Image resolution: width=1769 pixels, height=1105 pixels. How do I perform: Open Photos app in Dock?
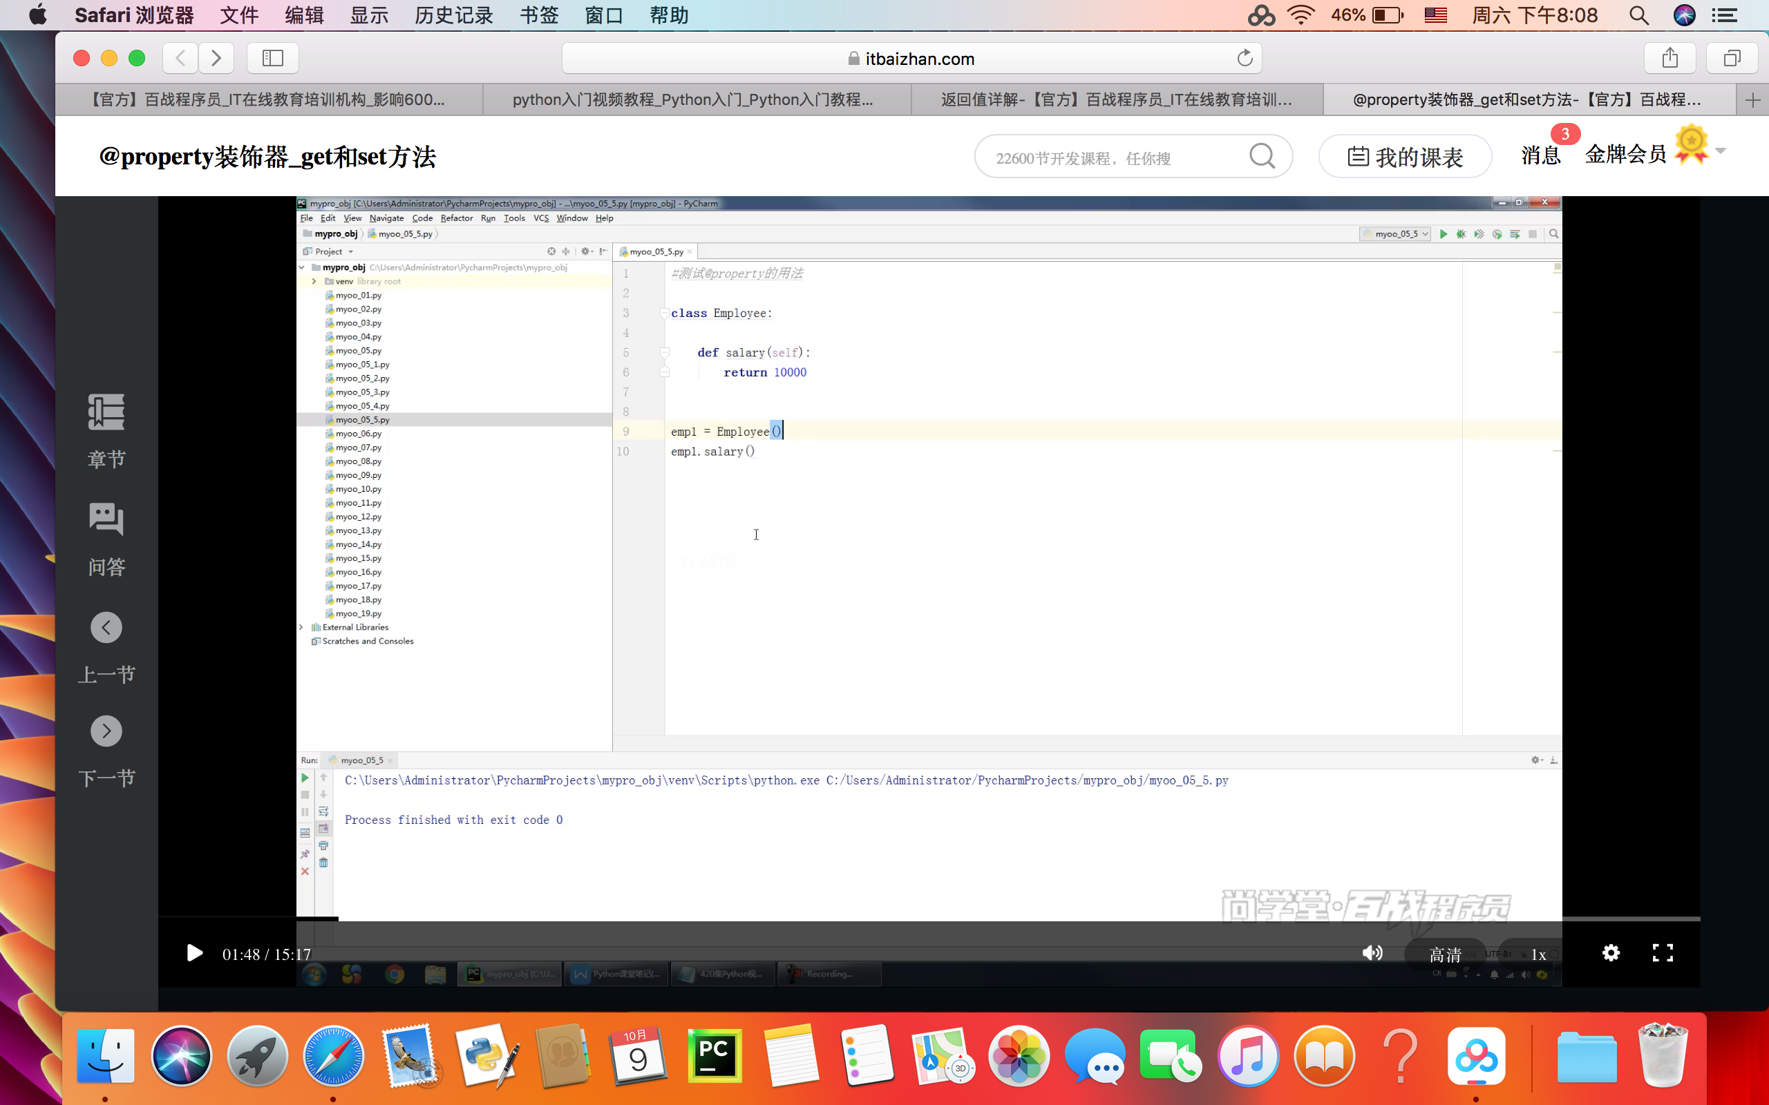[x=1019, y=1055]
